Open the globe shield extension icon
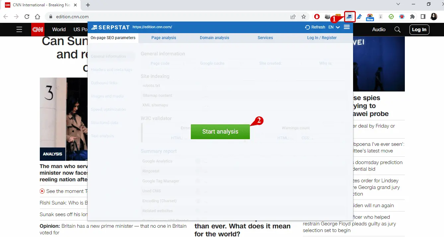 pos(402,17)
